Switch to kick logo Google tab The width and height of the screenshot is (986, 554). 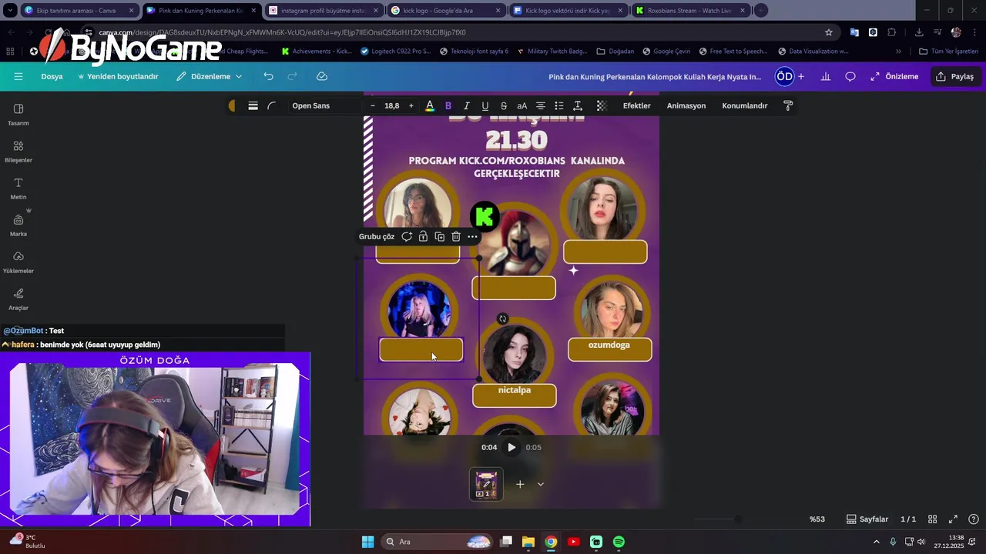[x=446, y=11]
